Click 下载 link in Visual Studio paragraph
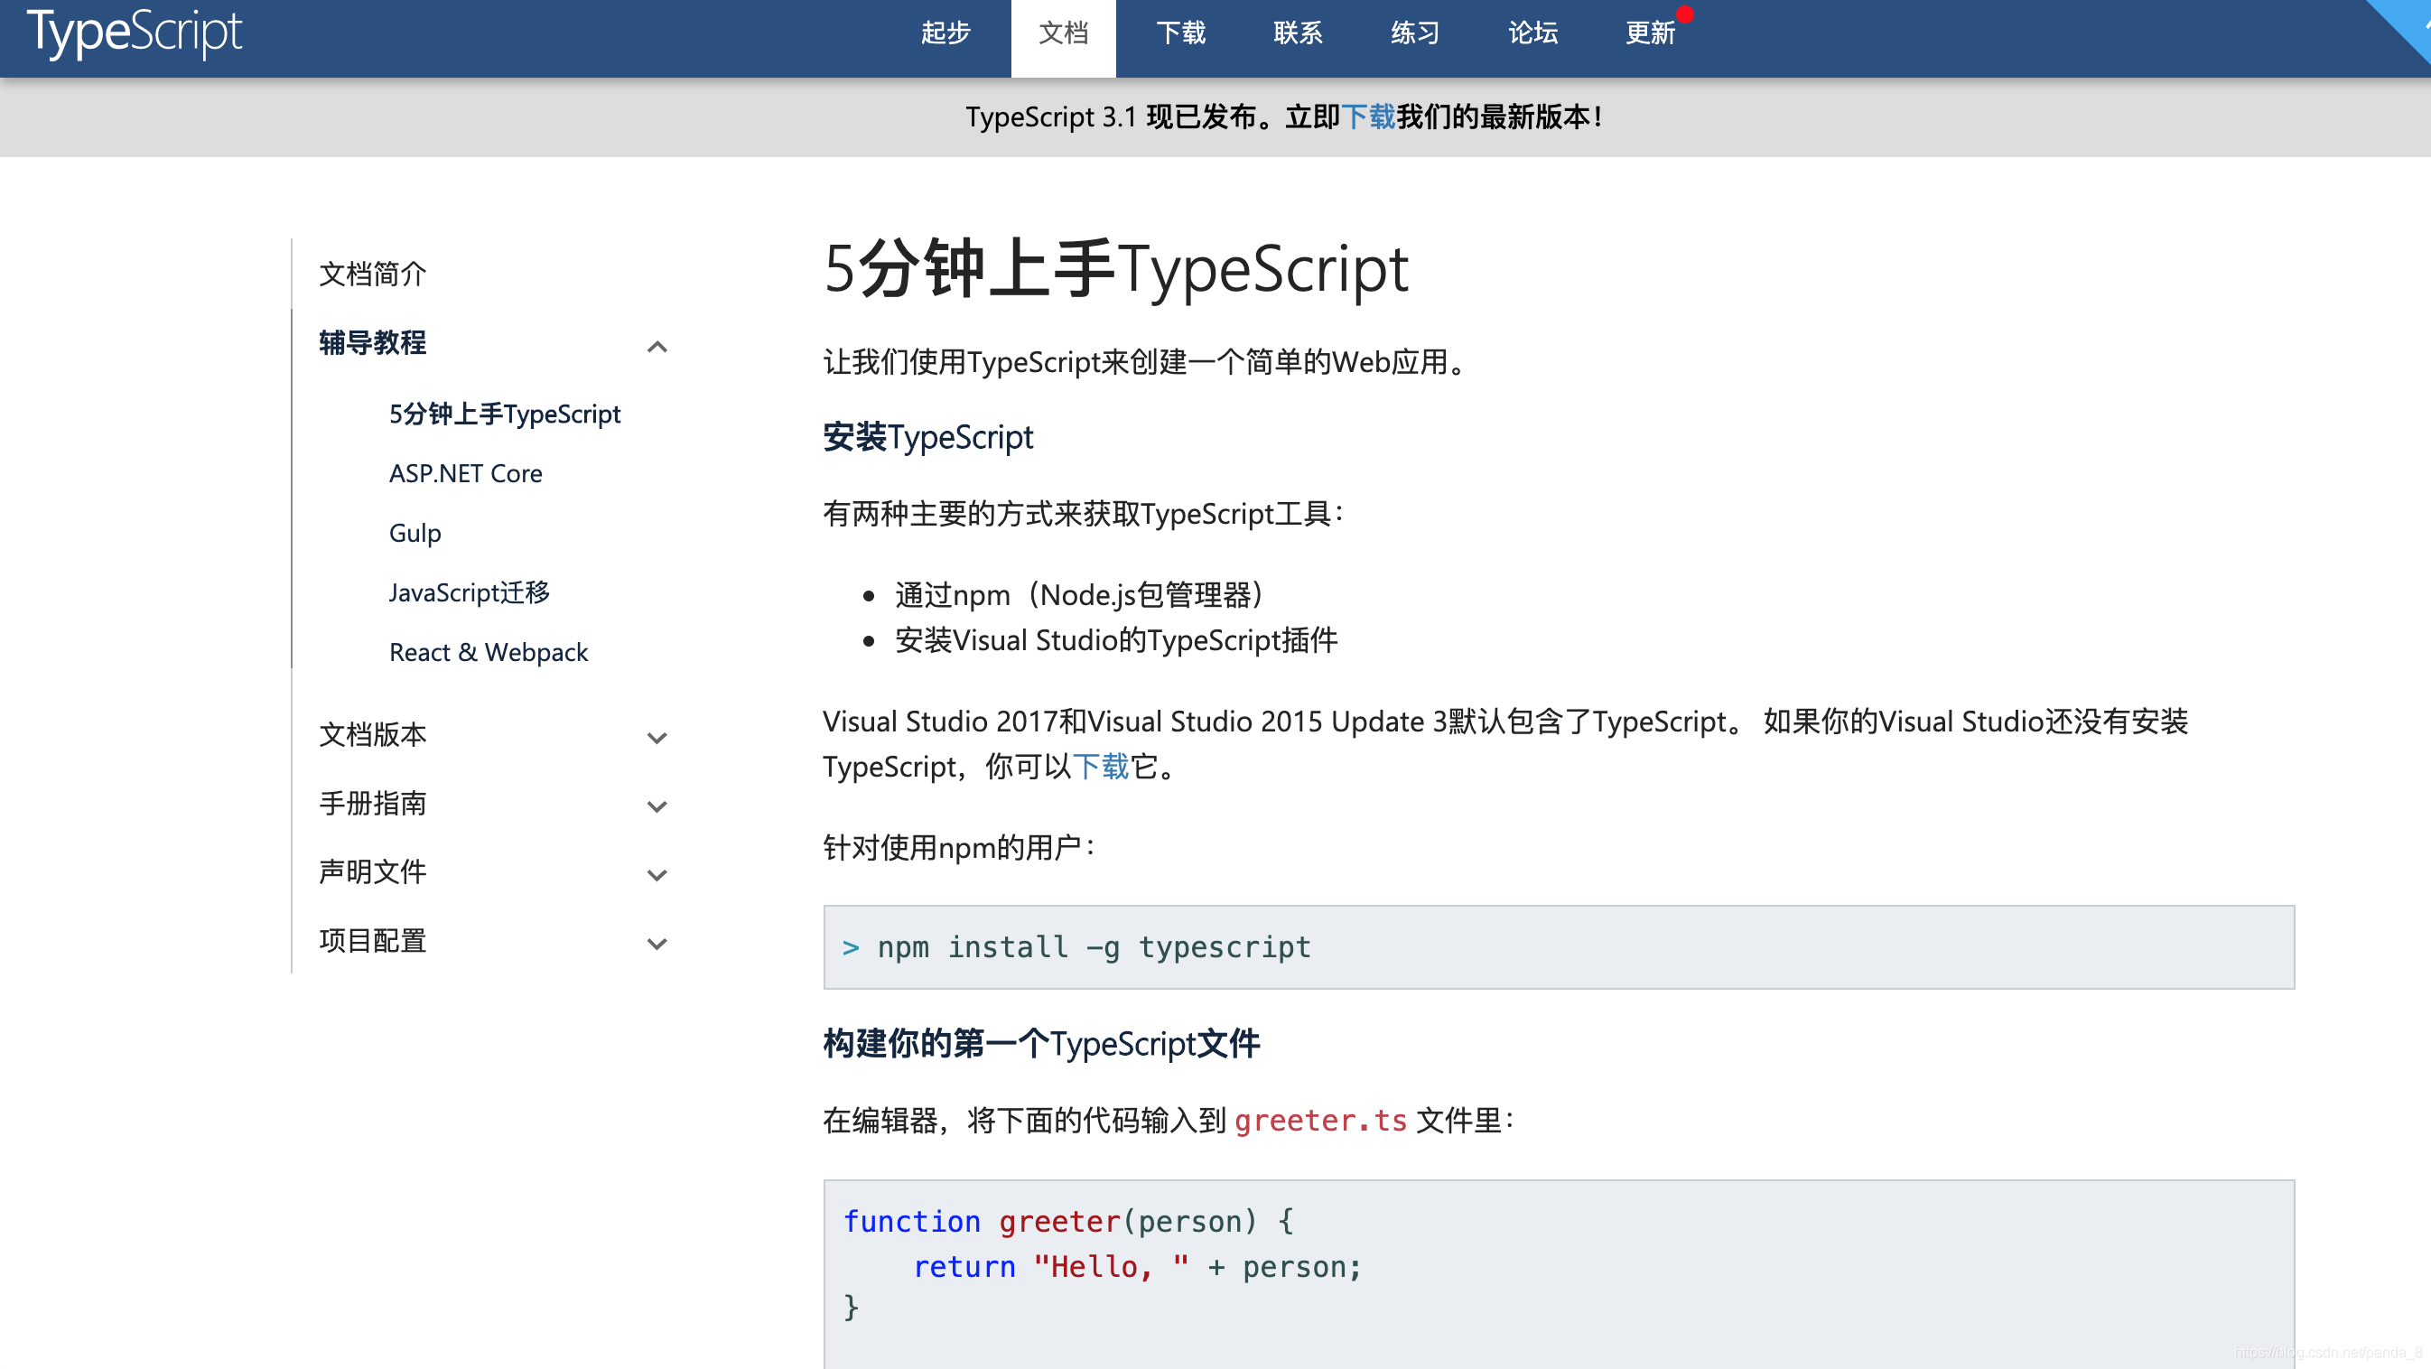This screenshot has height=1369, width=2431. pos(1101,766)
